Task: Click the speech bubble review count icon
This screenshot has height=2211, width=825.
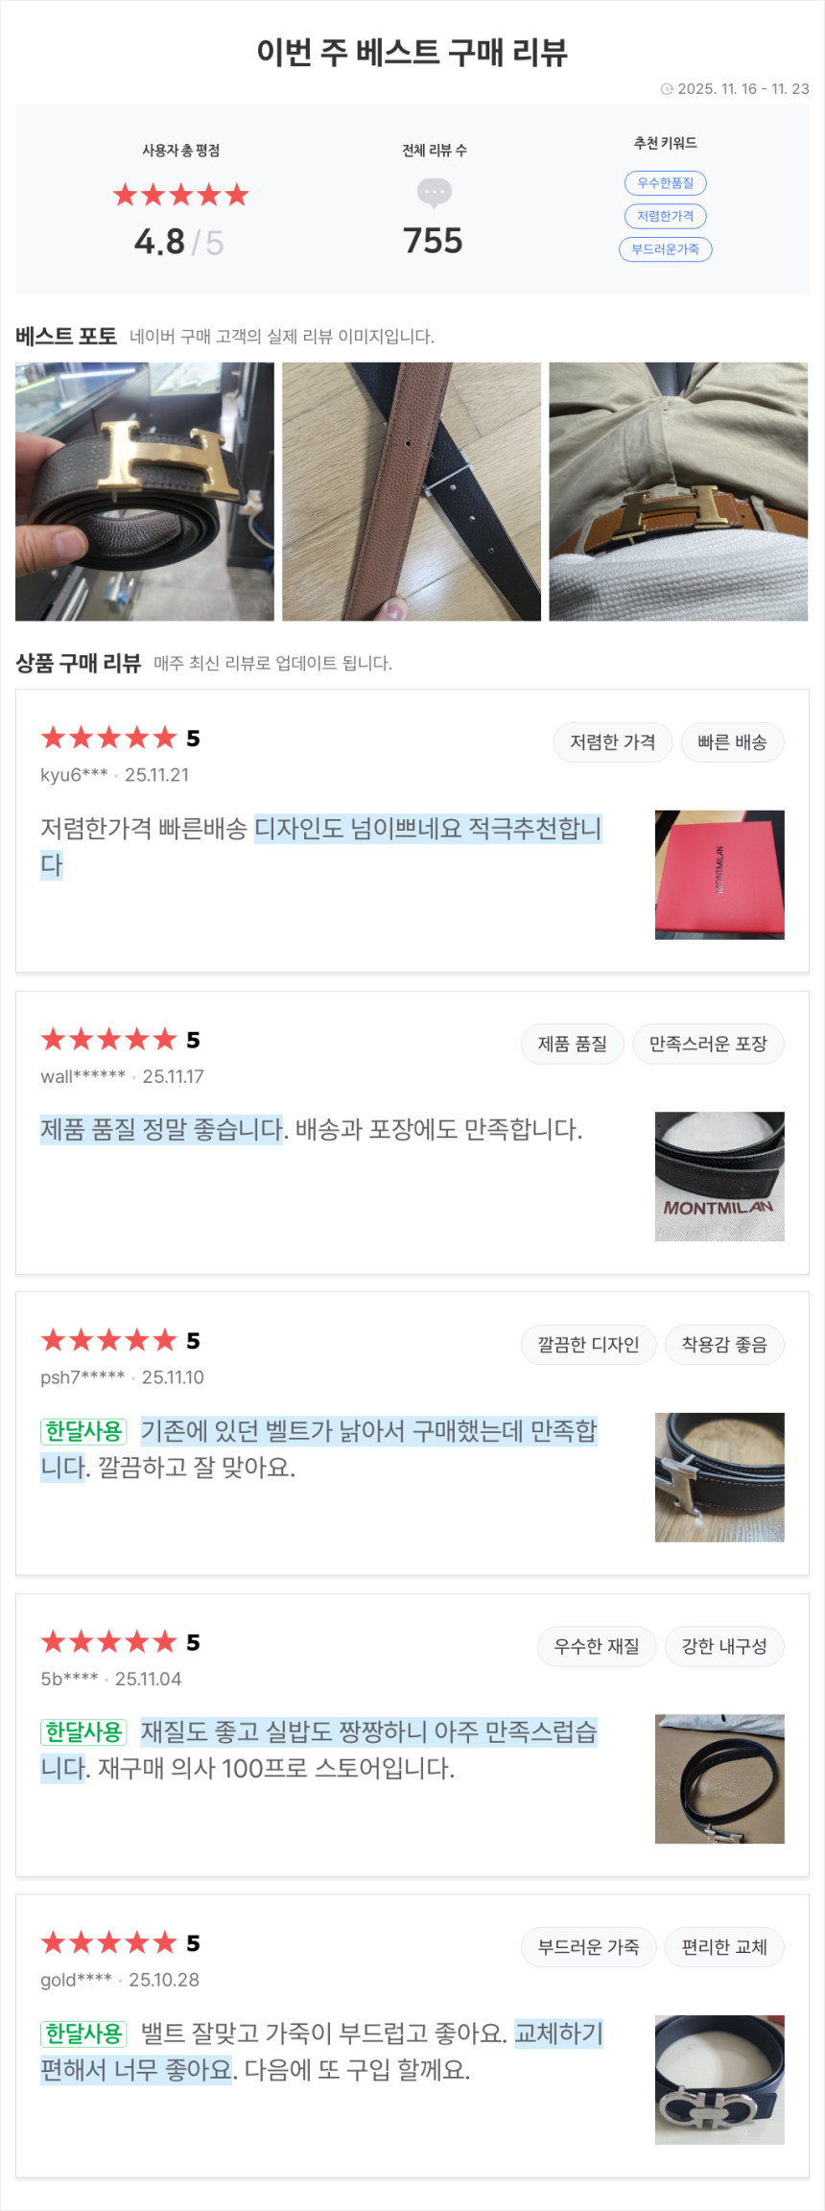Action: (434, 193)
